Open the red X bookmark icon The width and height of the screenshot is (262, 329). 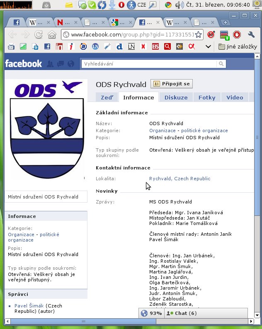coord(143,46)
